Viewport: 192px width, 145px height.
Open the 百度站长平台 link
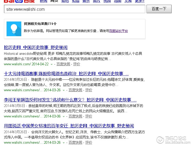pos(118,31)
